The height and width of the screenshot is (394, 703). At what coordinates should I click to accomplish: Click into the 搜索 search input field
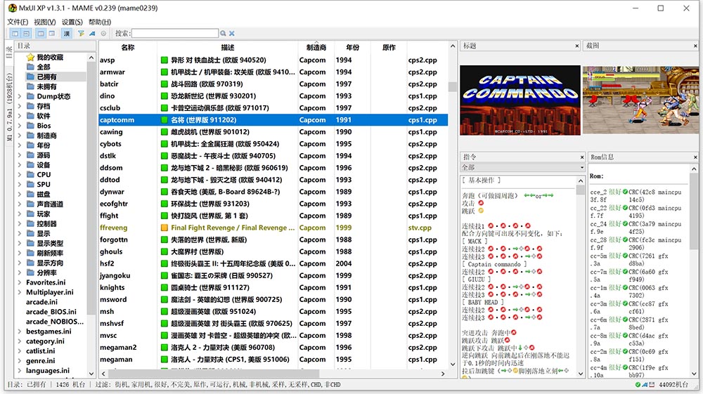pos(175,34)
